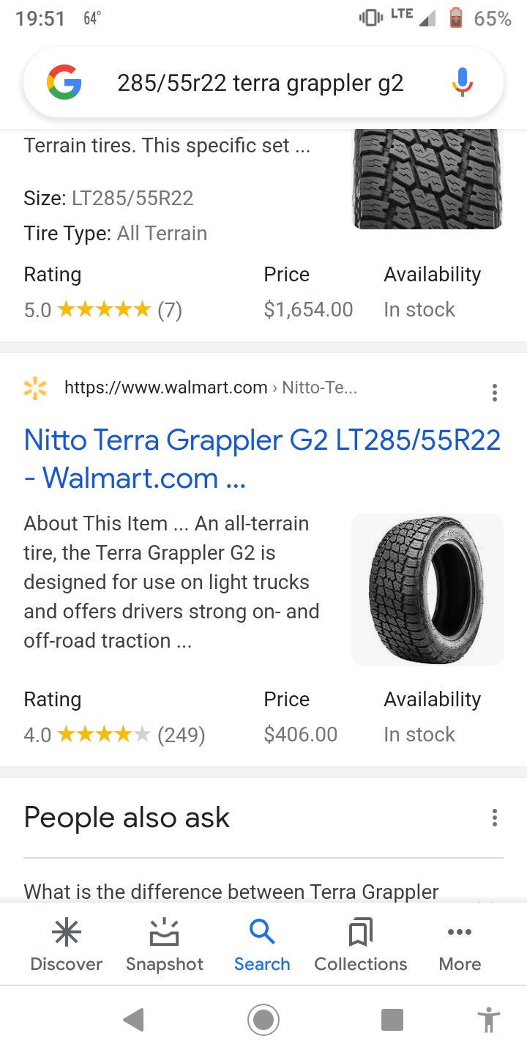Image resolution: width=527 pixels, height=1055 pixels.
Task: Go to the Collections tab
Action: (361, 945)
